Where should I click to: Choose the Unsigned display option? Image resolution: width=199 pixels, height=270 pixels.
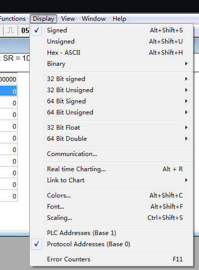coord(112,42)
